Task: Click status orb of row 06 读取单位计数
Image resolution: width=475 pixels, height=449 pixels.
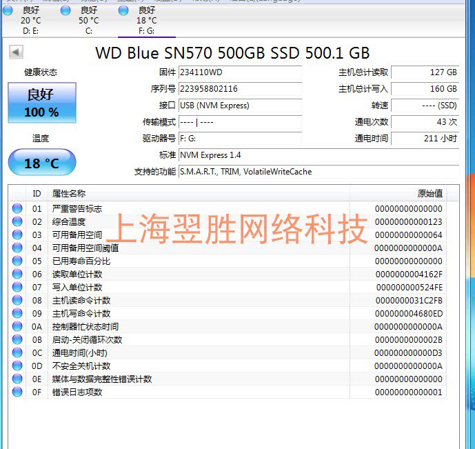Action: coord(17,274)
